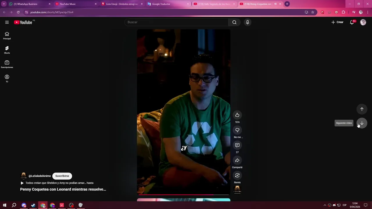
Task: Remix this short
Action: (x=237, y=175)
